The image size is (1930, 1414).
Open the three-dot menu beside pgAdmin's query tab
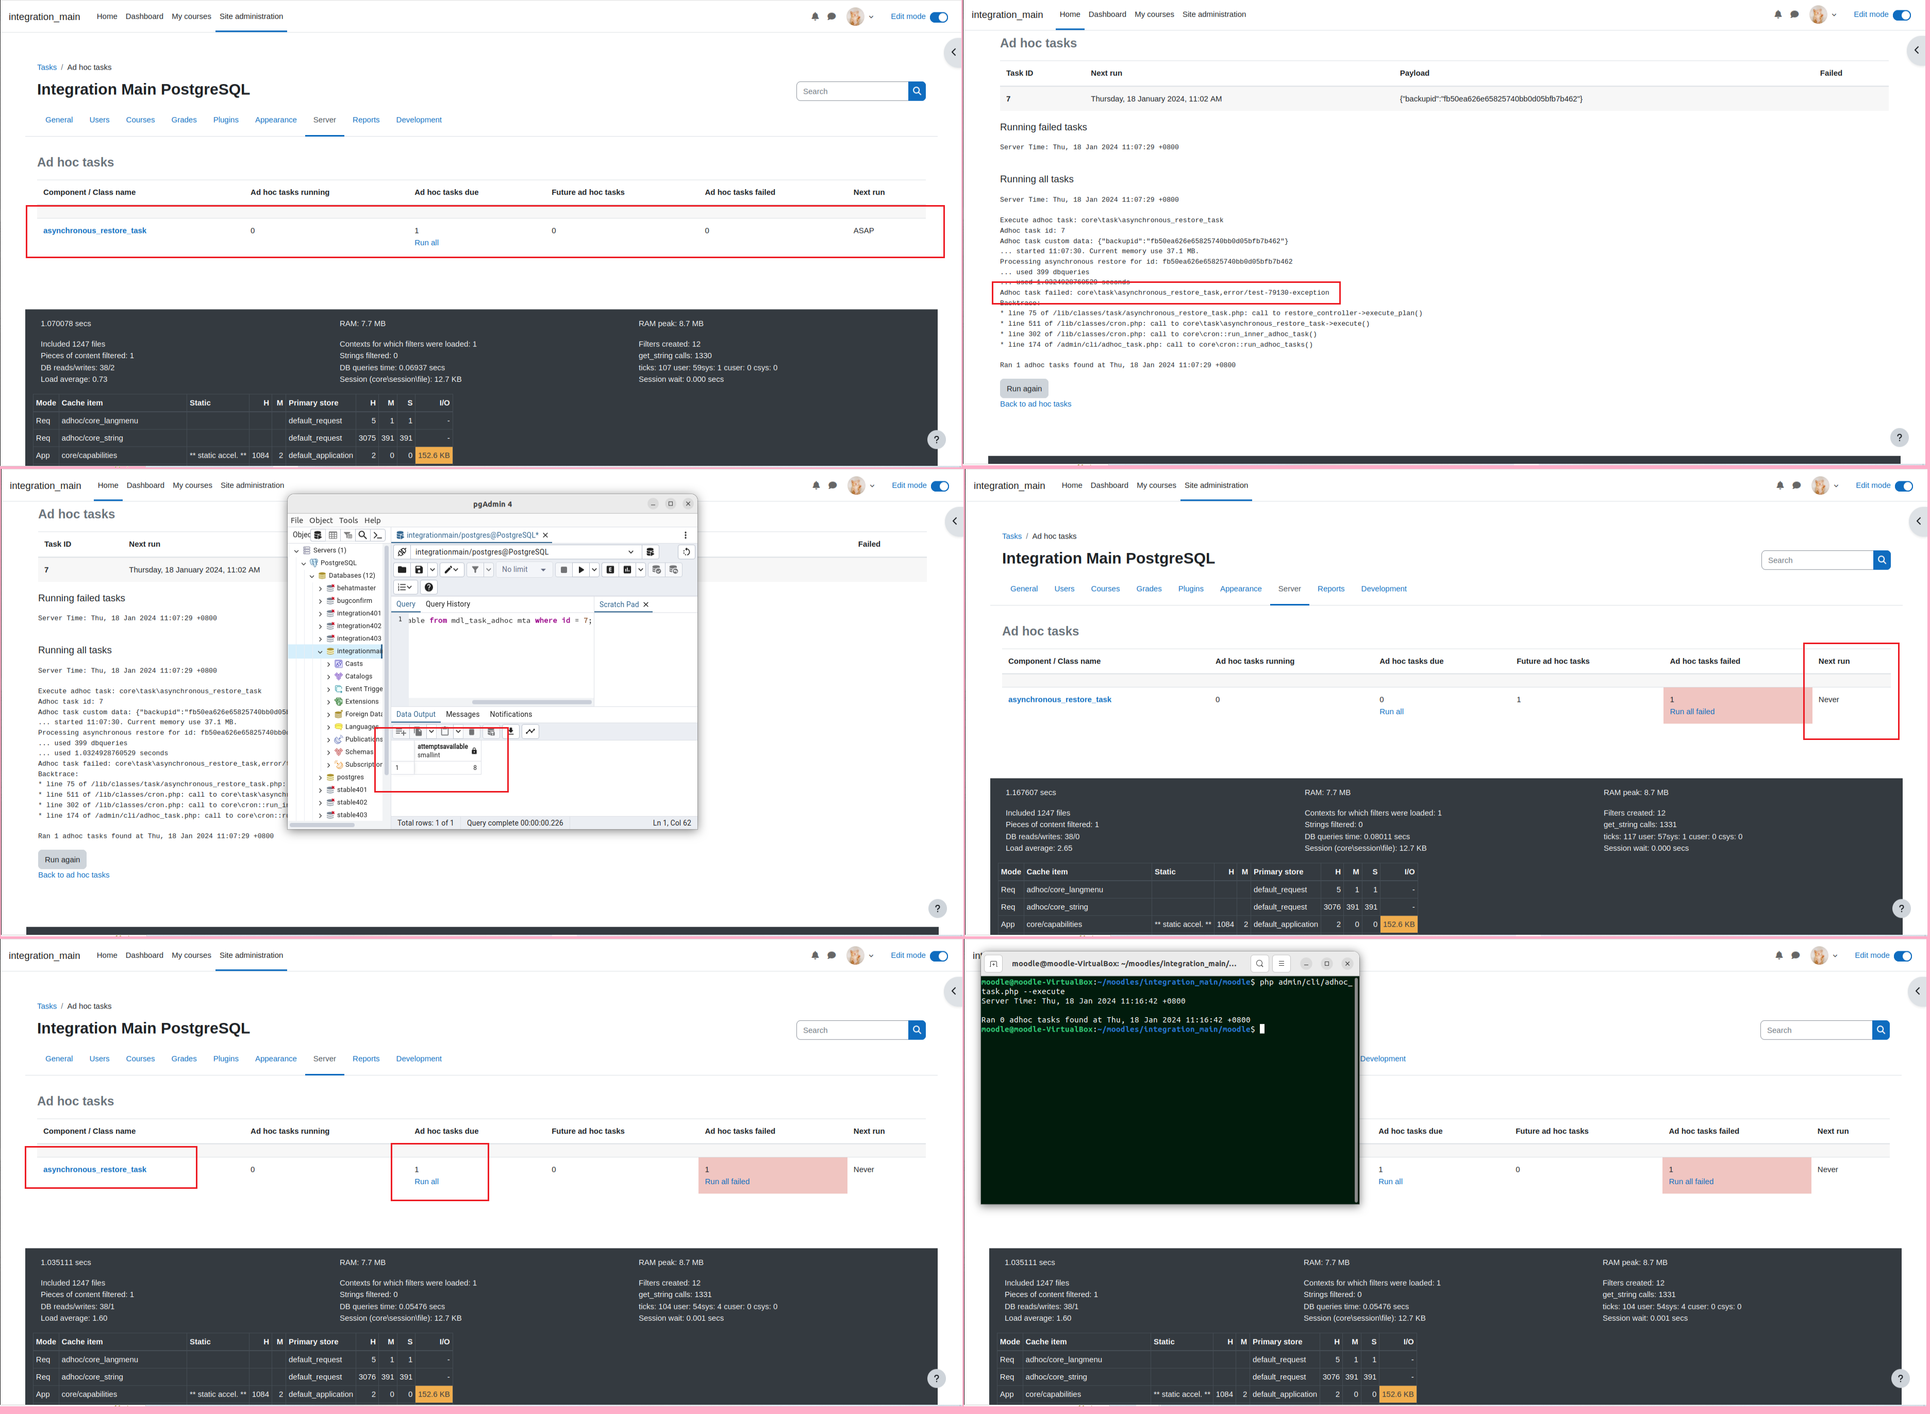coord(685,535)
